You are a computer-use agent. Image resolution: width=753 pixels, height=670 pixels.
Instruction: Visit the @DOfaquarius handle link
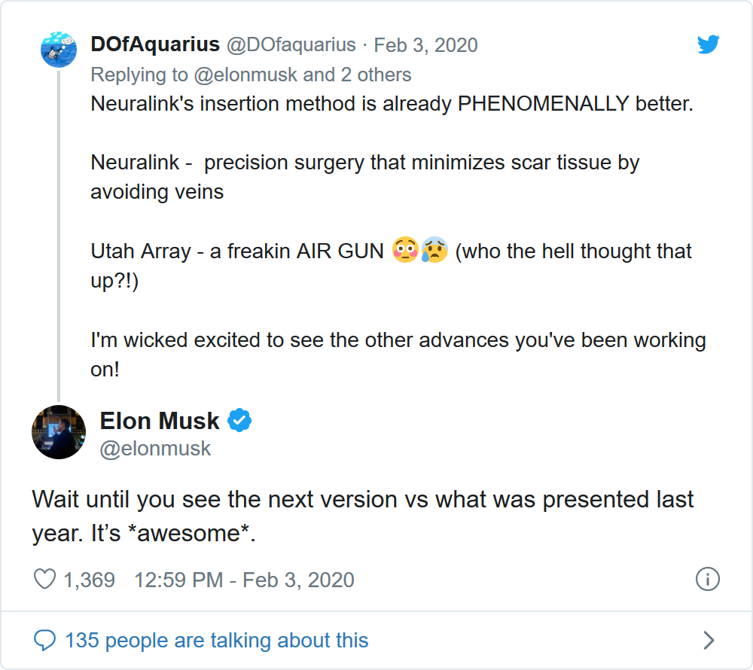click(x=291, y=45)
